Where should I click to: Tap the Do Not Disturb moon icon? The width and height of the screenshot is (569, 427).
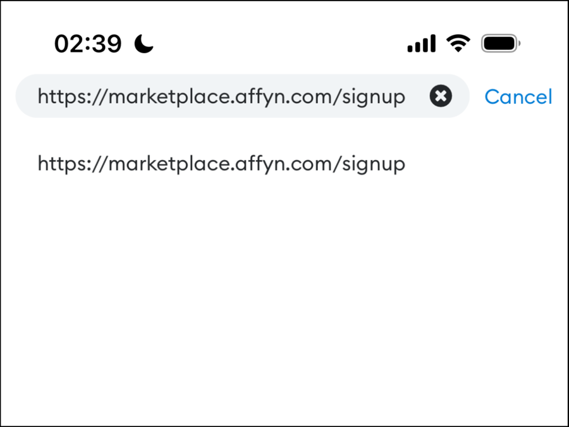[144, 44]
